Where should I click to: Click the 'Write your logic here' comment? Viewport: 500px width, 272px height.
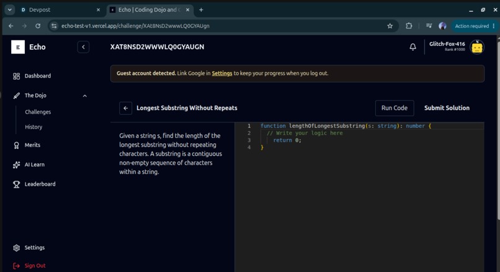click(x=305, y=133)
